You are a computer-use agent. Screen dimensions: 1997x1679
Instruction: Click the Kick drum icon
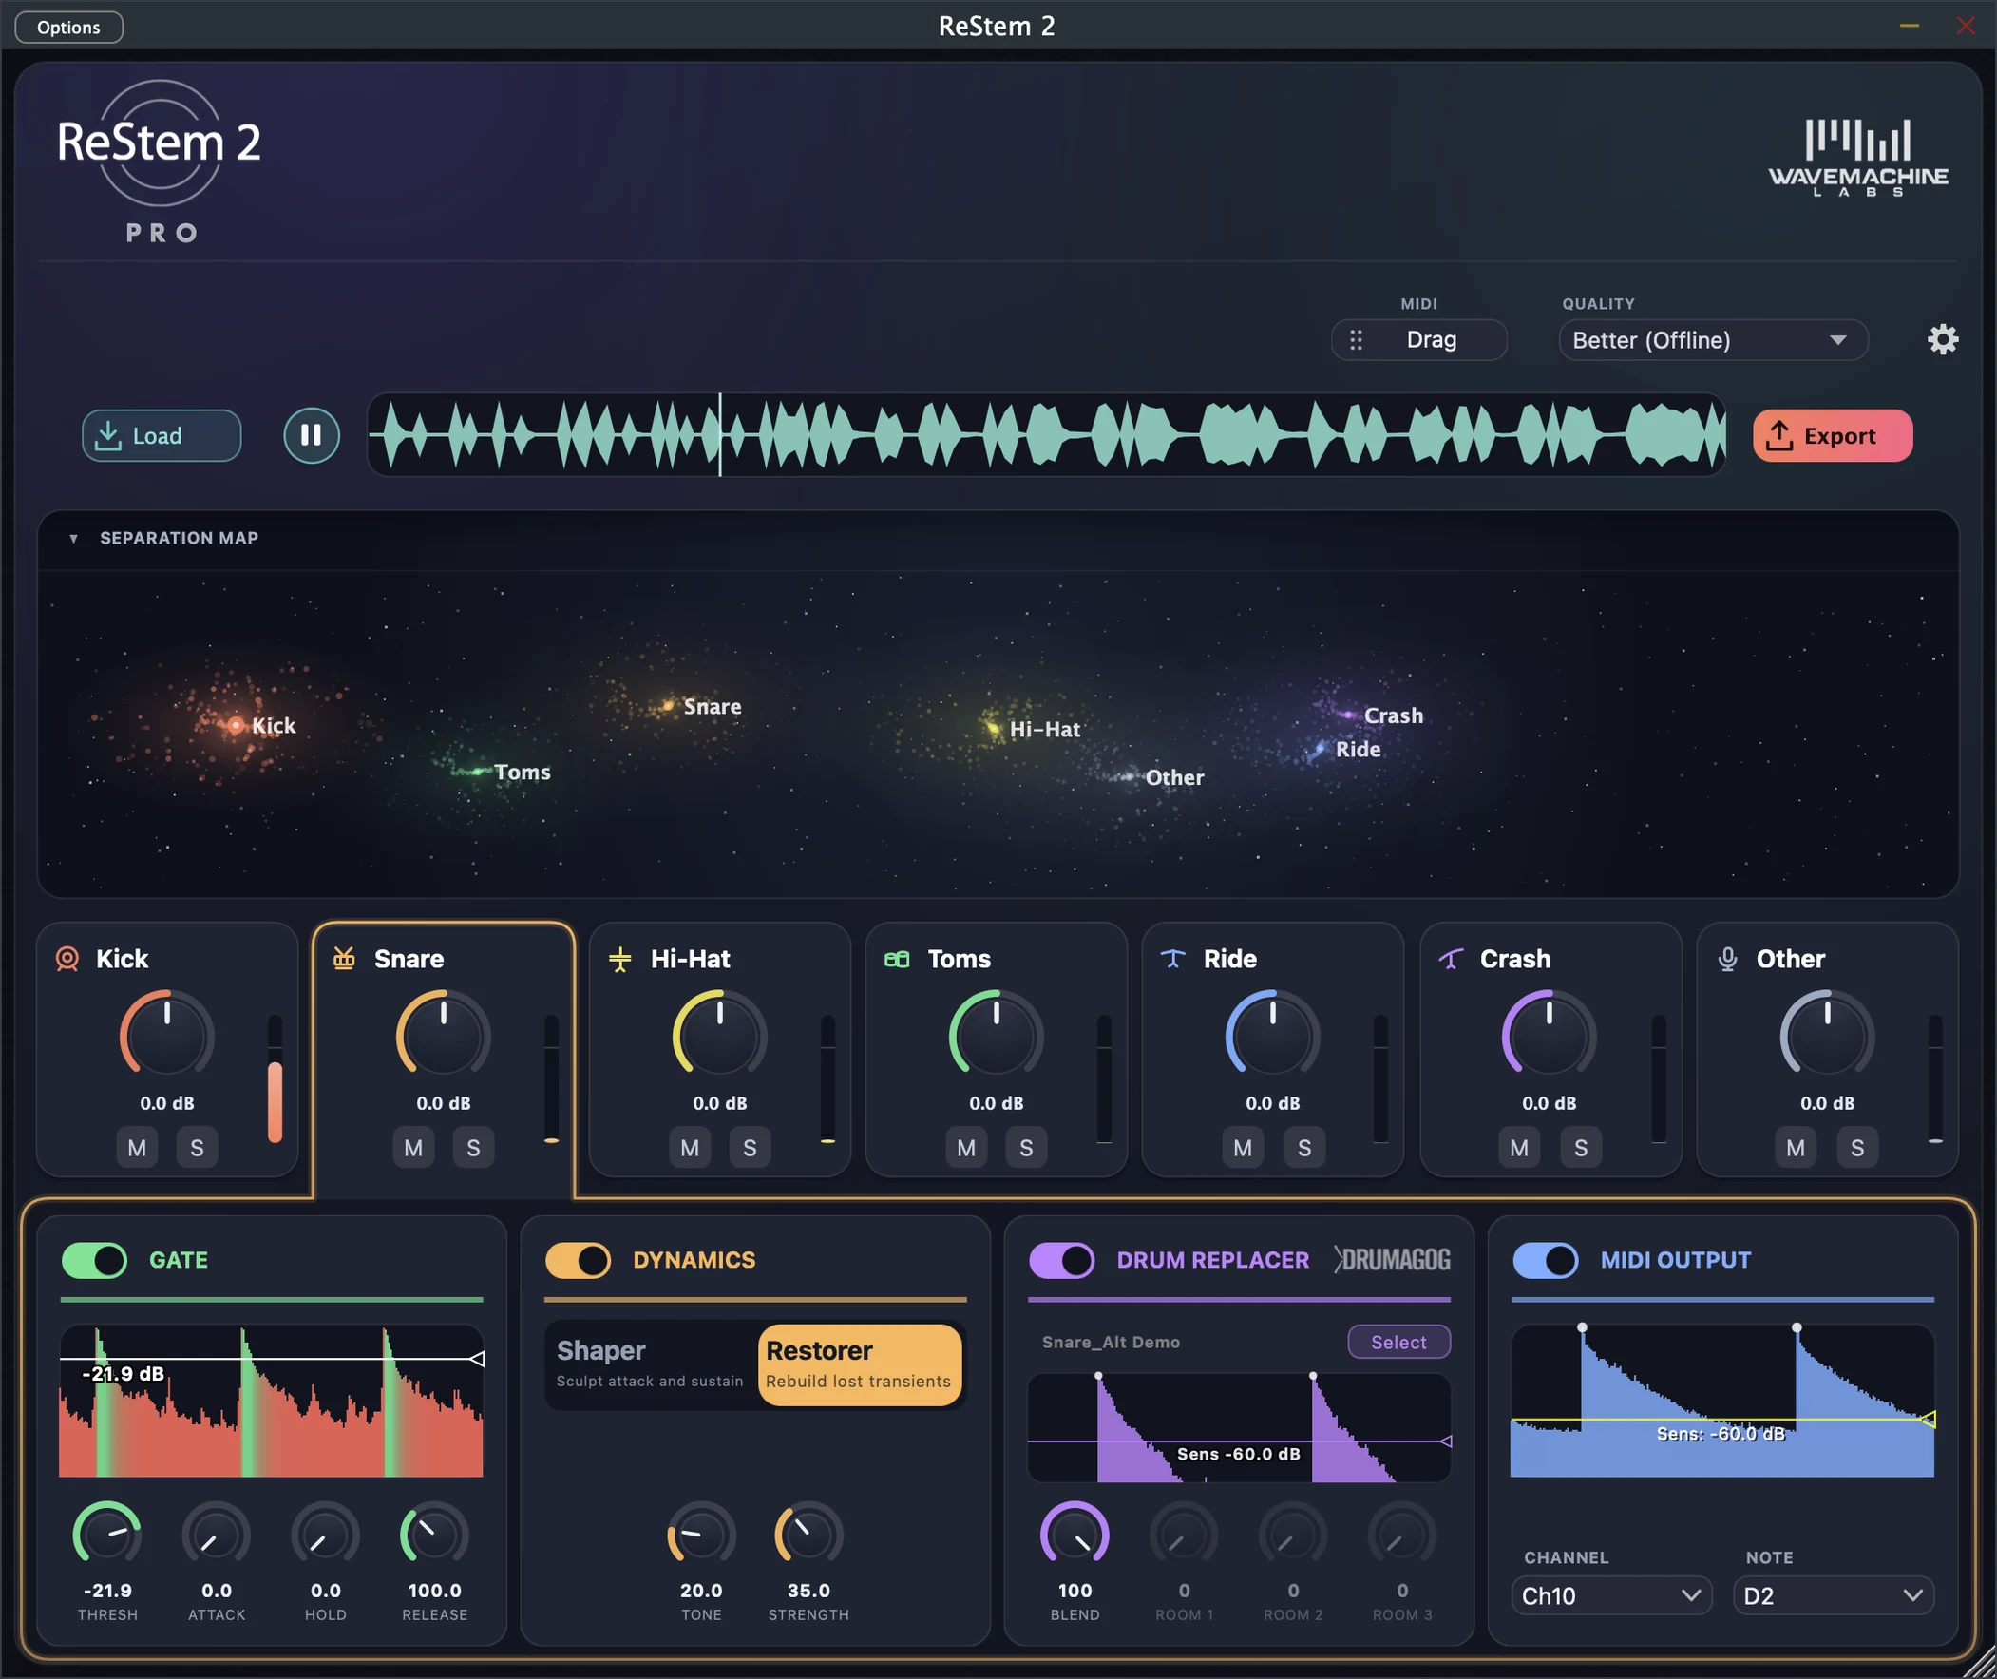[67, 959]
